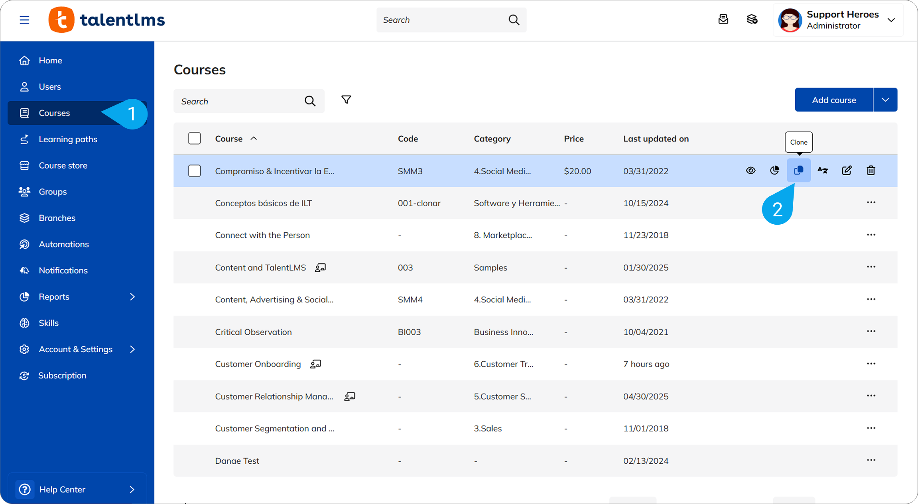Preview course with the eye icon
Screen dimensions: 918x504
[751, 171]
